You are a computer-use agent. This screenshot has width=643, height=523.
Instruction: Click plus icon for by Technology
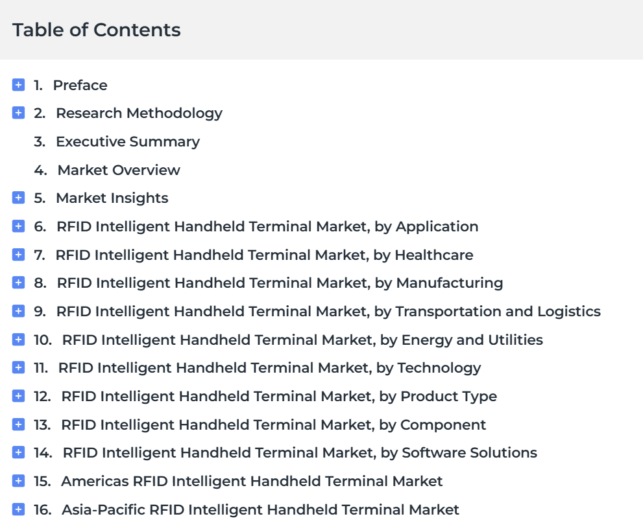point(18,367)
